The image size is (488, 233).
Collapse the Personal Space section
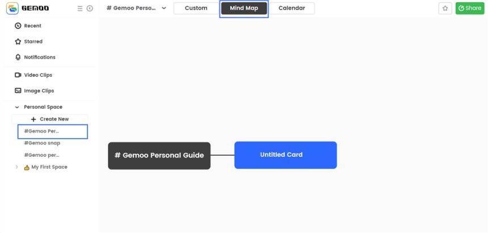pyautogui.click(x=17, y=107)
